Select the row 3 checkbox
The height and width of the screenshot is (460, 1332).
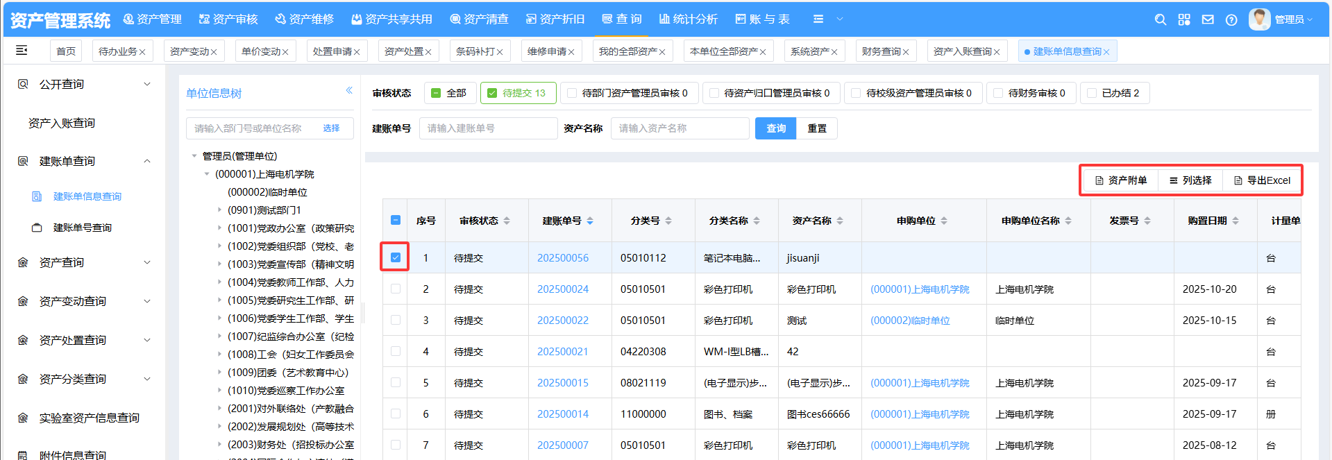tap(396, 320)
